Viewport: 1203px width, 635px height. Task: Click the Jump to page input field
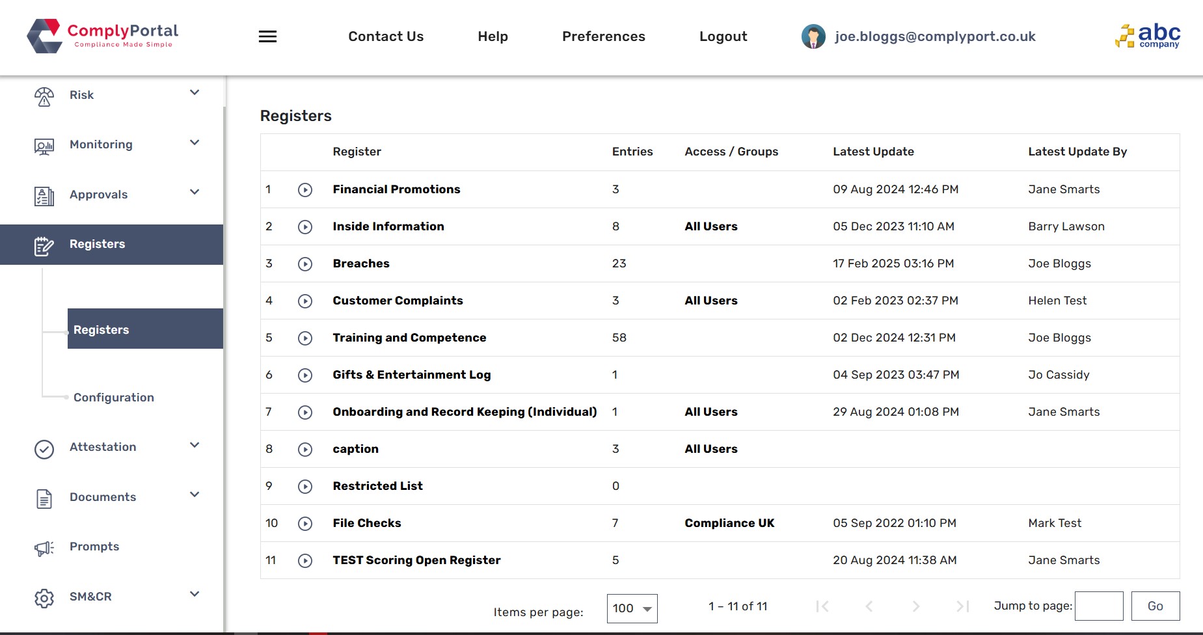pyautogui.click(x=1098, y=606)
